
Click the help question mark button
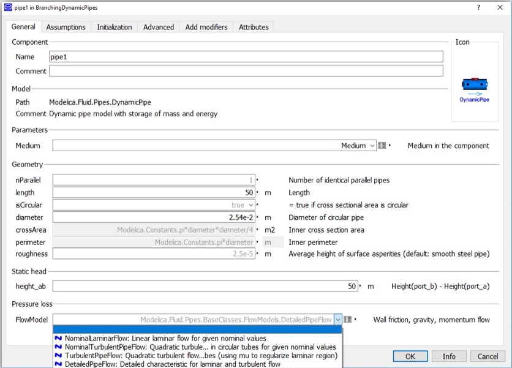point(478,7)
